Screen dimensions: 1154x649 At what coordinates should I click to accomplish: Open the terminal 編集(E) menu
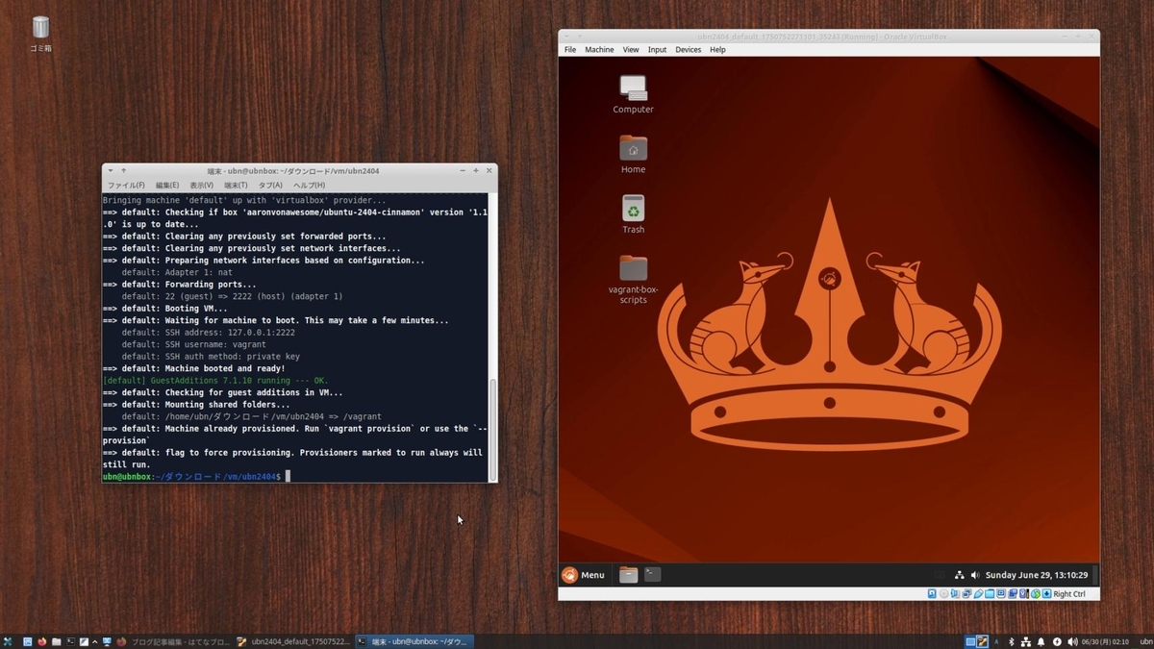[x=167, y=186]
